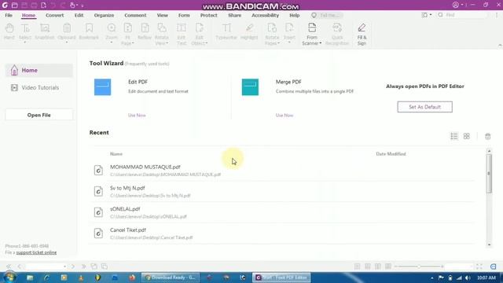
Task: Click the Edit PDF blue wizard icon
Action: (103, 87)
